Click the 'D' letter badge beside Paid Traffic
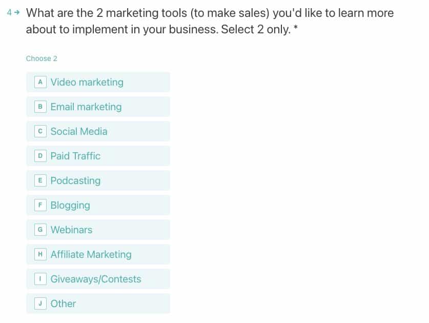The height and width of the screenshot is (323, 429). pyautogui.click(x=40, y=156)
